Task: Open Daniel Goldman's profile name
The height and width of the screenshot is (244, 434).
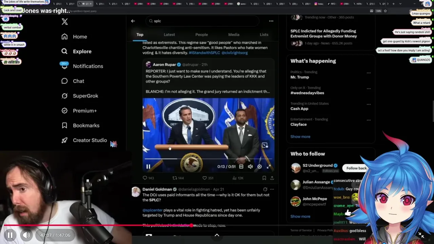Action: point(157,189)
